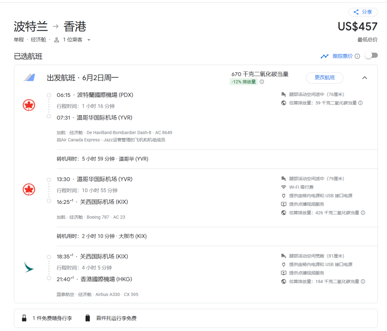Click the -12% 排放量 emissions badge

point(244,82)
